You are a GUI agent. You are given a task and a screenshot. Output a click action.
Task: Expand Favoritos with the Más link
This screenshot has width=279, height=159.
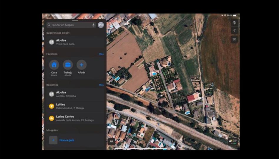click(x=101, y=54)
